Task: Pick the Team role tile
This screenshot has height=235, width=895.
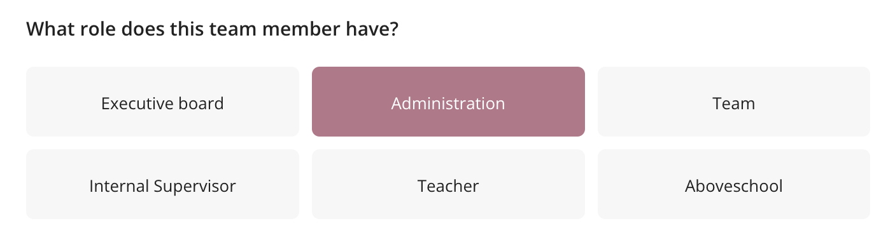Action: (x=734, y=102)
